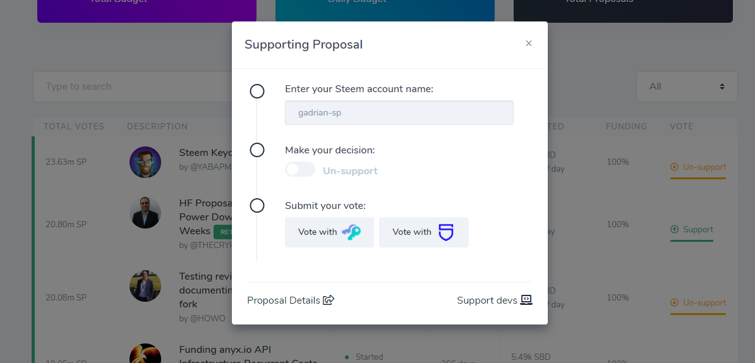Click the Support devs laptop icon
This screenshot has height=363, width=755.
[526, 300]
